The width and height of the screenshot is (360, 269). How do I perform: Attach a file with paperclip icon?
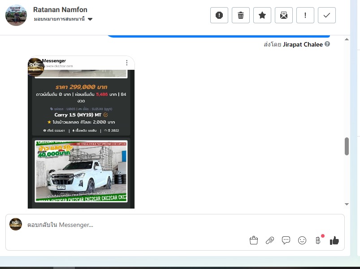[x=270, y=240]
